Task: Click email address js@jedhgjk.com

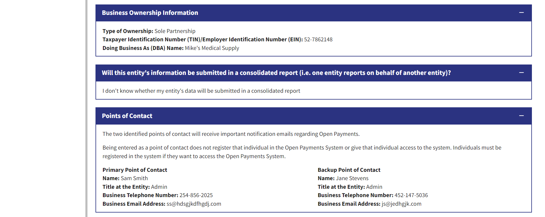Action: coord(401,204)
